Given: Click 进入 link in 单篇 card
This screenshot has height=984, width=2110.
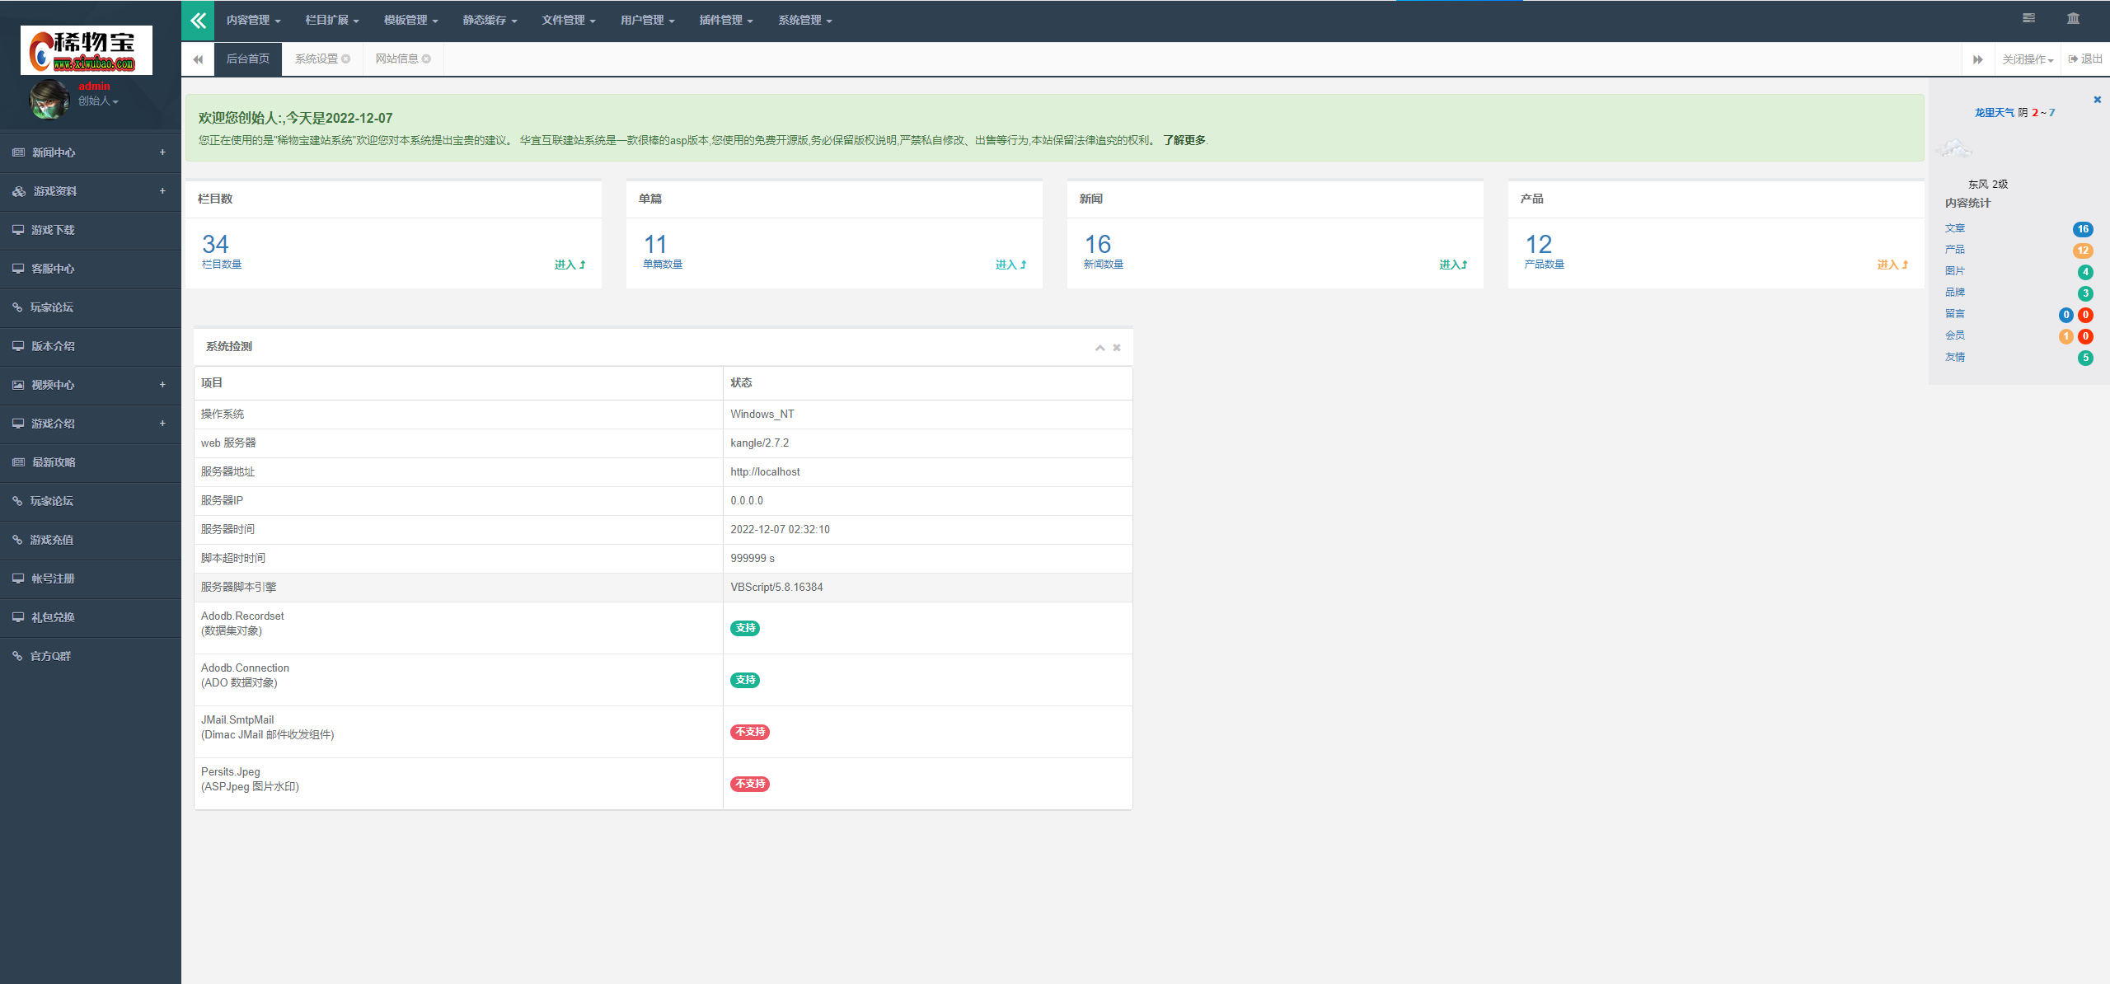Looking at the screenshot, I should [x=1011, y=265].
